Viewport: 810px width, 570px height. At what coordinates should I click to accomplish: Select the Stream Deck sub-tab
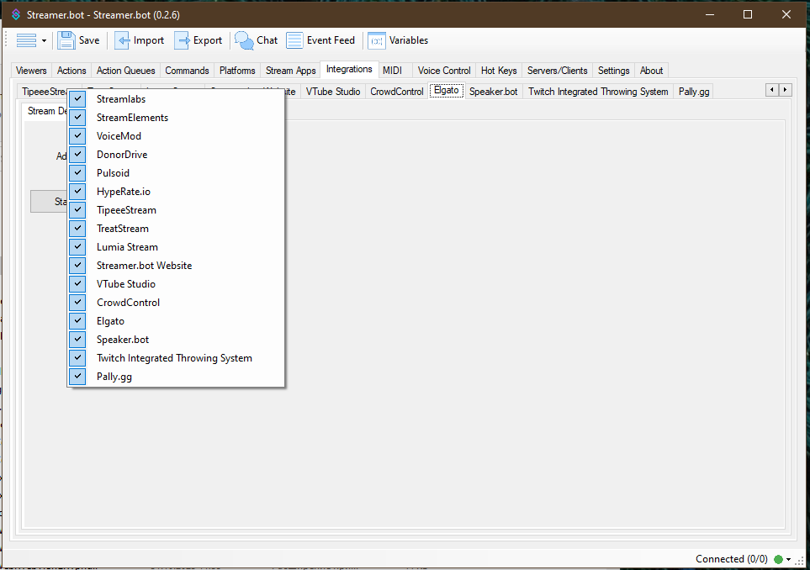pyautogui.click(x=45, y=111)
